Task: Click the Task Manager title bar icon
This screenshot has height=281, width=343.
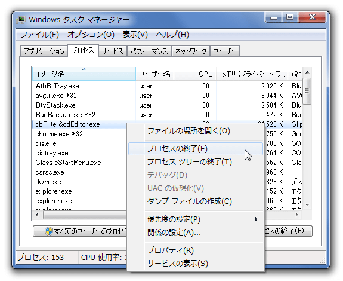Action: pyautogui.click(x=21, y=20)
